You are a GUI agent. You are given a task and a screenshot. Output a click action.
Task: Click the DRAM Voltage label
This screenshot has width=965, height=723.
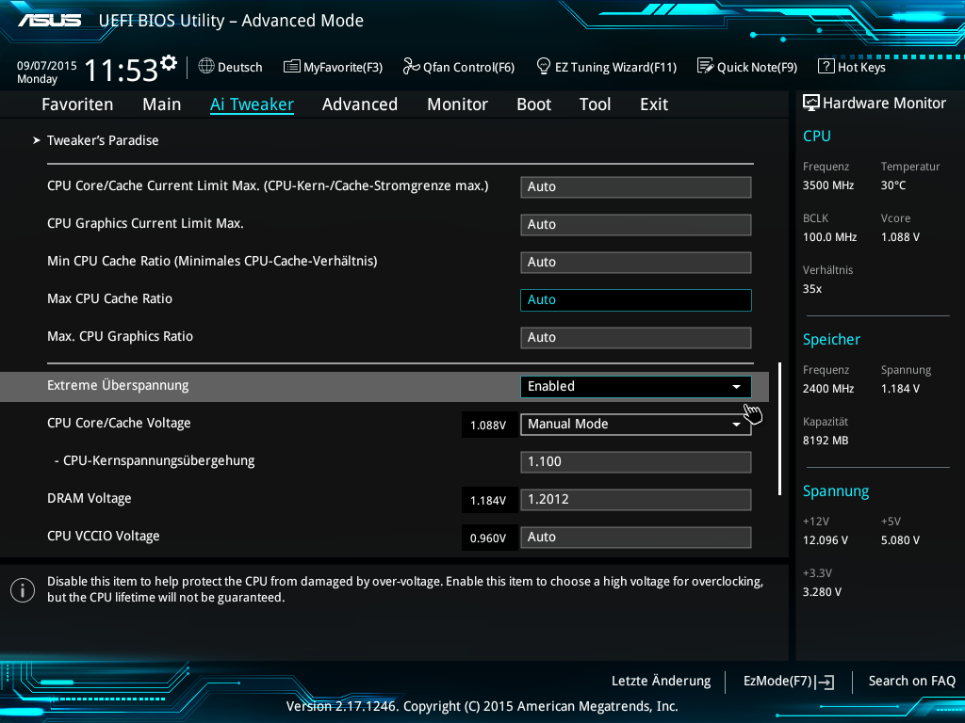coord(90,499)
